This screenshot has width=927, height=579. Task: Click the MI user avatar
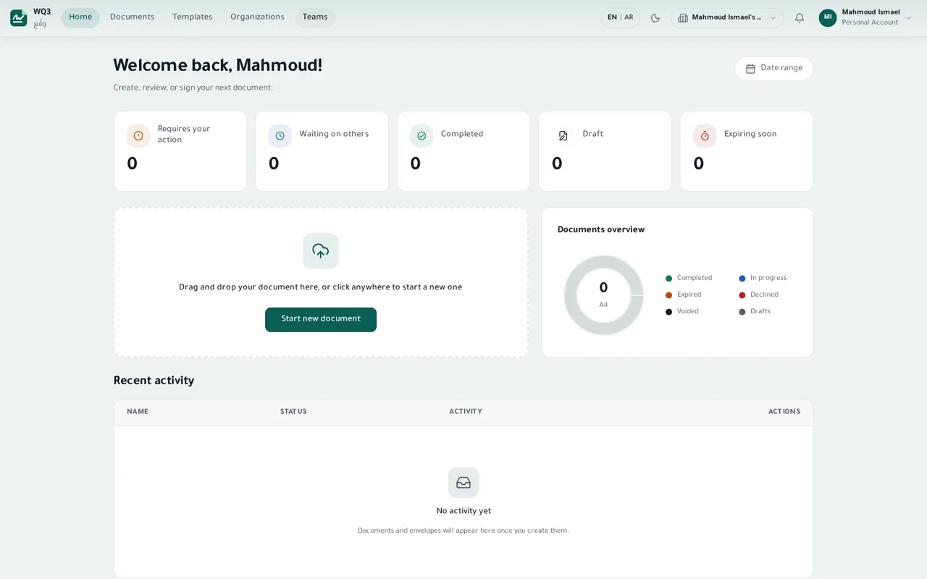[828, 17]
